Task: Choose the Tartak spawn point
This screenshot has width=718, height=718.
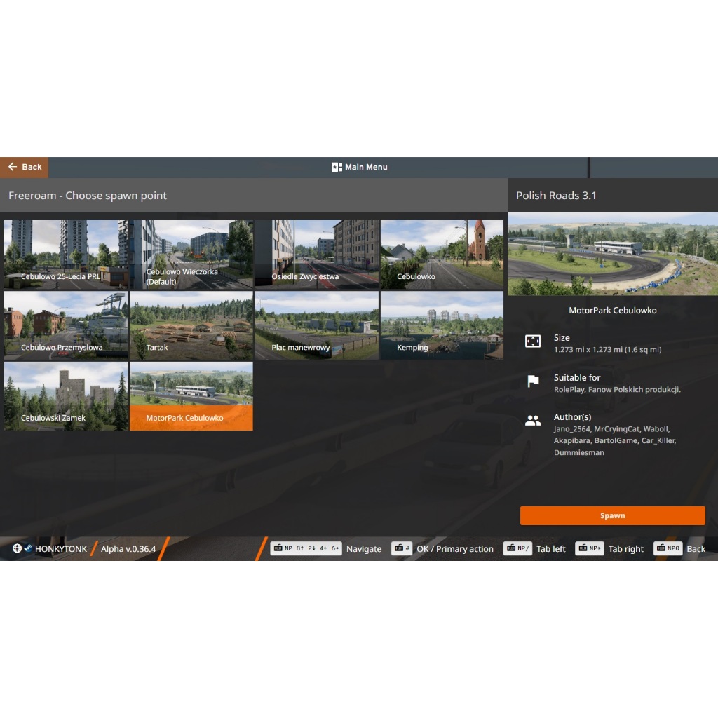Action: coord(191,325)
